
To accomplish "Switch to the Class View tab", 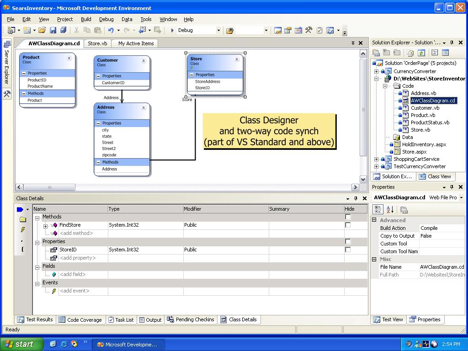I will (x=435, y=176).
